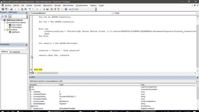Click Insert UserForm toolbar icon

pyautogui.click(x=6, y=9)
